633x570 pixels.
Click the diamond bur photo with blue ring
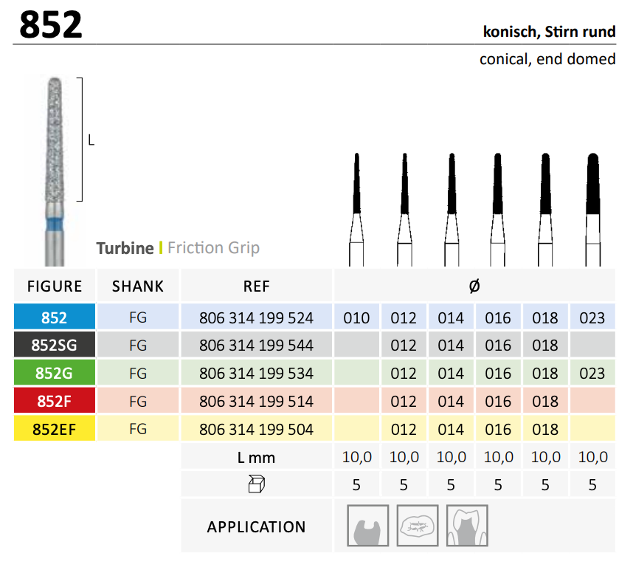55,171
